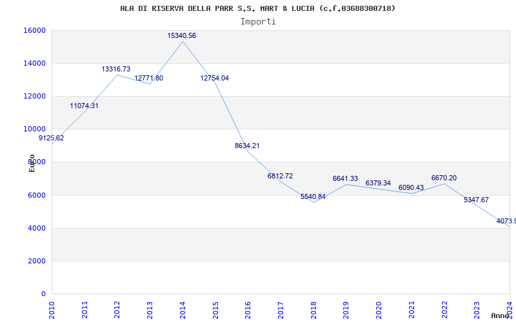Click the y-axis tick 2000

pyautogui.click(x=36, y=261)
